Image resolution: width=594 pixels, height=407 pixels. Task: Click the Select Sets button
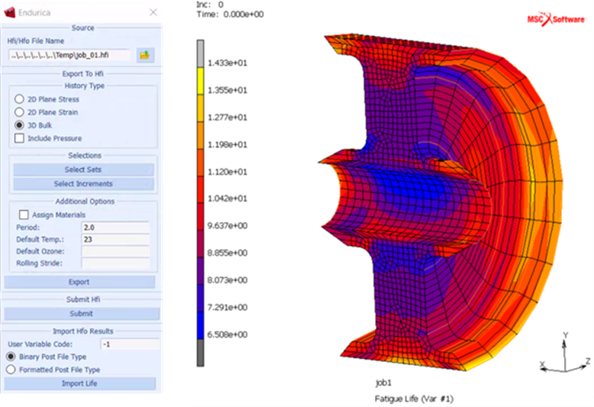point(83,170)
